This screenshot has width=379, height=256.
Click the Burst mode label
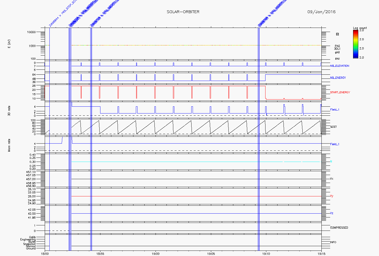point(32,242)
